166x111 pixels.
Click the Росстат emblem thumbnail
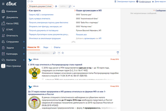(35, 102)
